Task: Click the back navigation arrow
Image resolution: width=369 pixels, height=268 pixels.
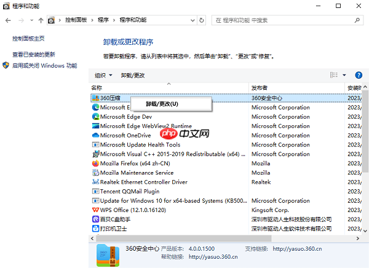Action: click(8, 20)
